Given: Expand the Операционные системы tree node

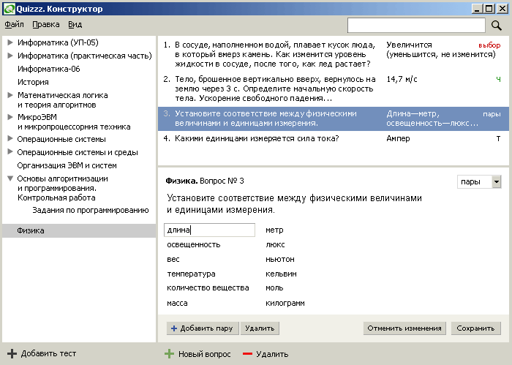Looking at the screenshot, I should [x=10, y=139].
